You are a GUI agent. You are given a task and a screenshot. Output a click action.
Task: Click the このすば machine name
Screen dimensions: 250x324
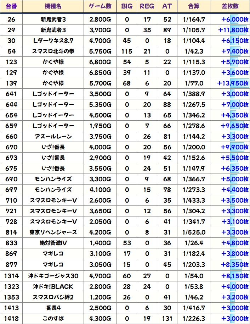(53, 318)
